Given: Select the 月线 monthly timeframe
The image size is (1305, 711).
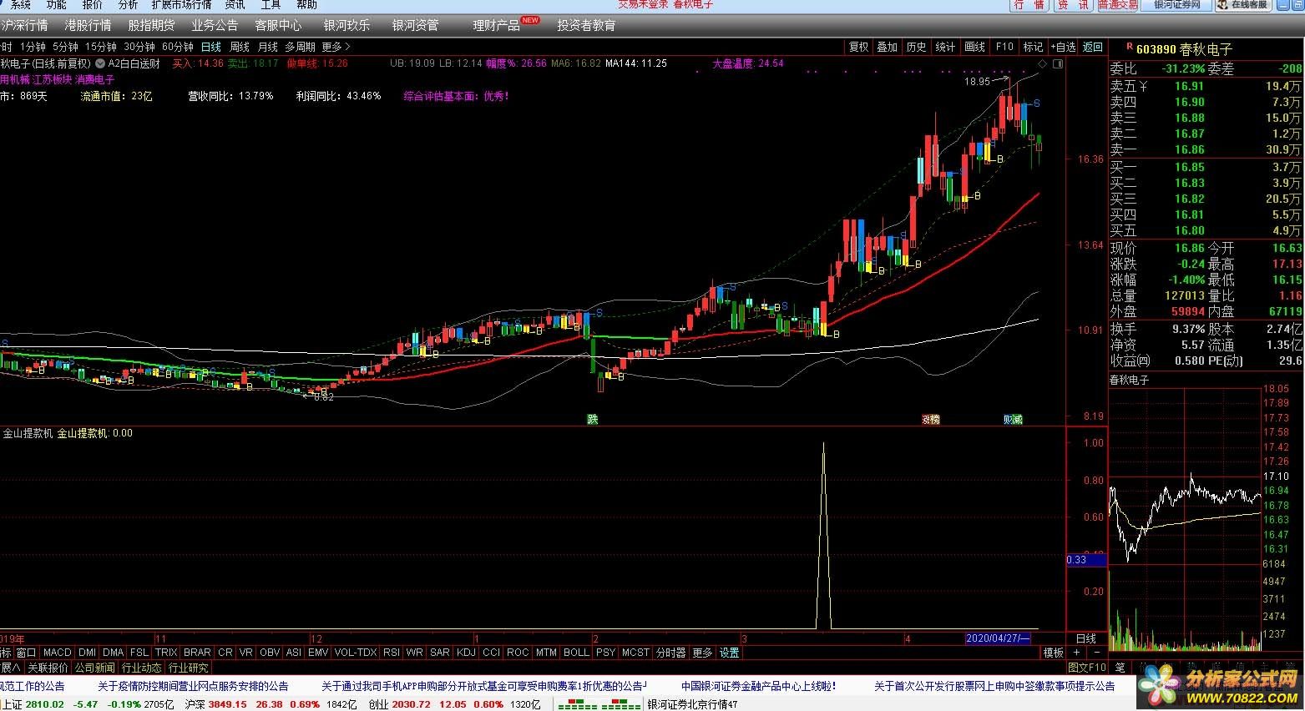Looking at the screenshot, I should pos(268,47).
